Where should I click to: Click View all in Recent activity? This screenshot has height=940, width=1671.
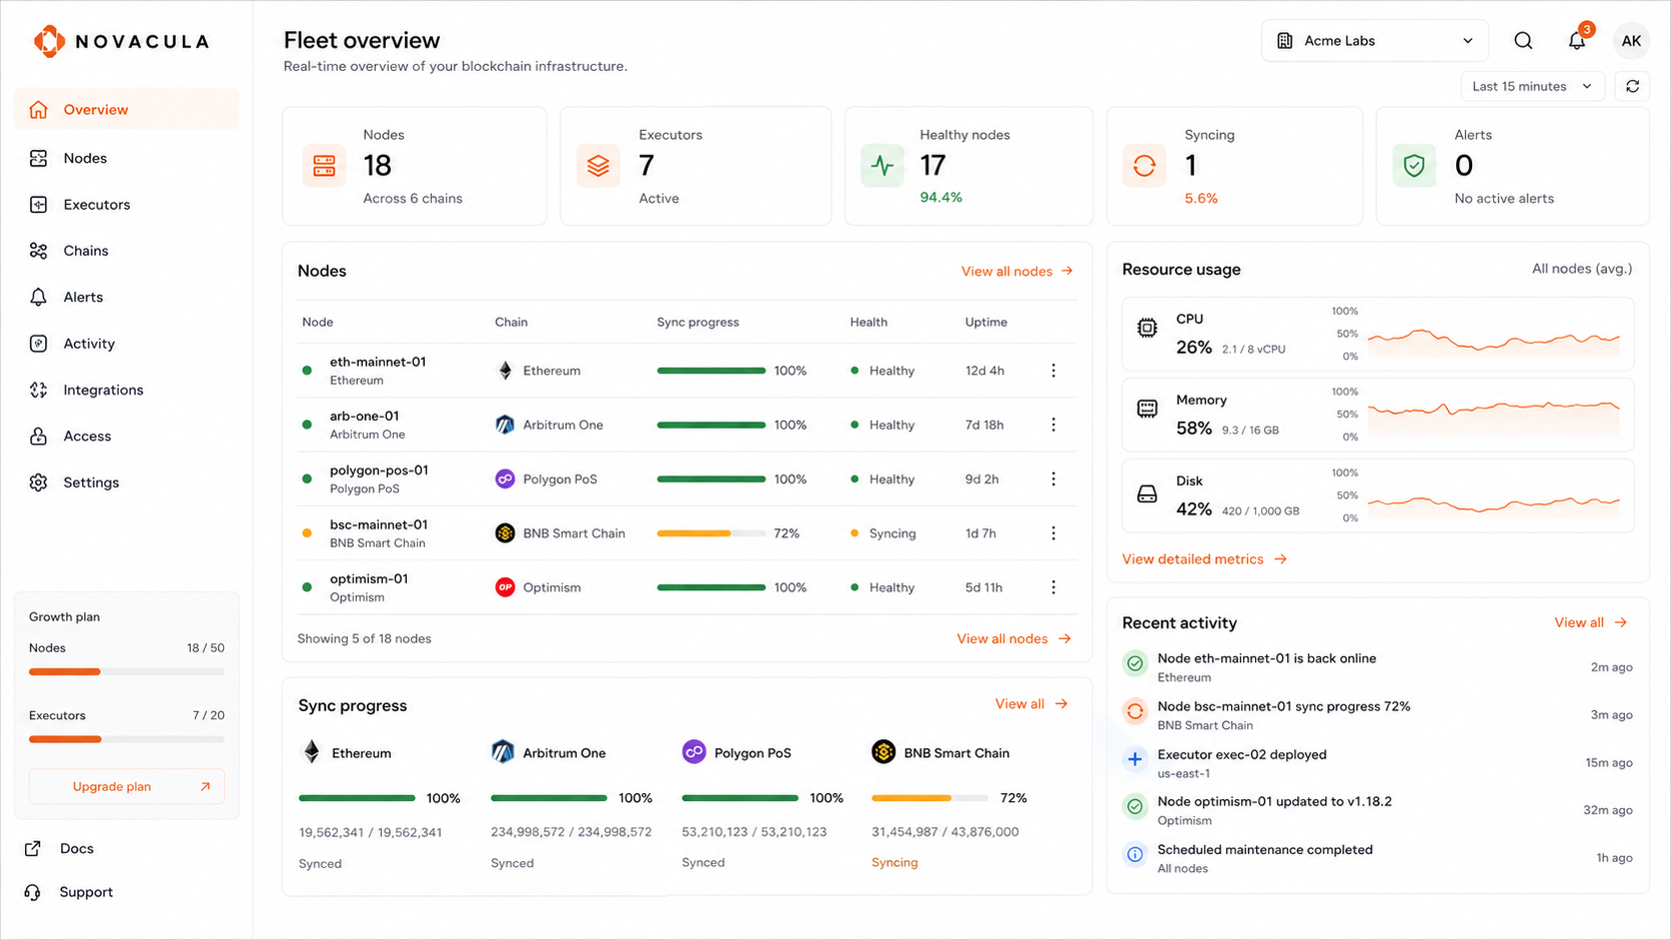click(x=1591, y=623)
